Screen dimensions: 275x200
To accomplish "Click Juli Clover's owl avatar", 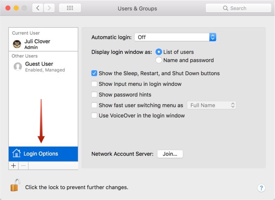I will (17, 44).
